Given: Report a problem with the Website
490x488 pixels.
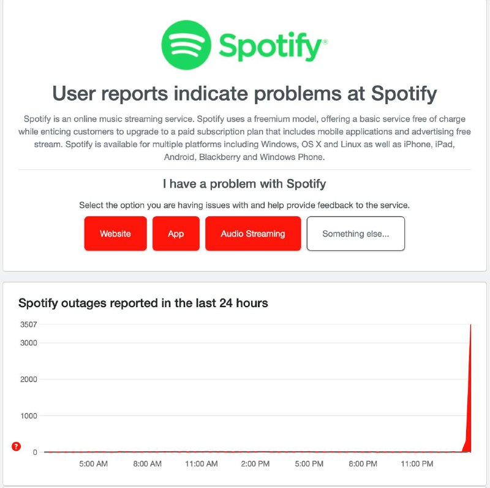Looking at the screenshot, I should 115,234.
